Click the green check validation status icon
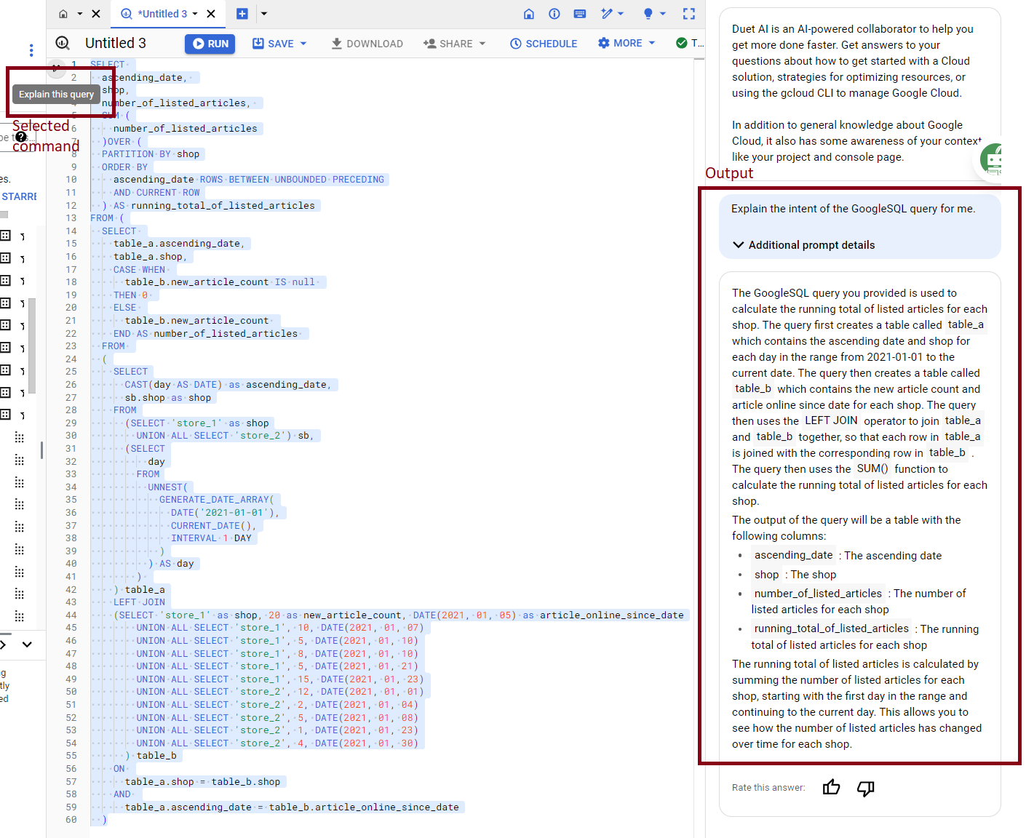 [682, 44]
